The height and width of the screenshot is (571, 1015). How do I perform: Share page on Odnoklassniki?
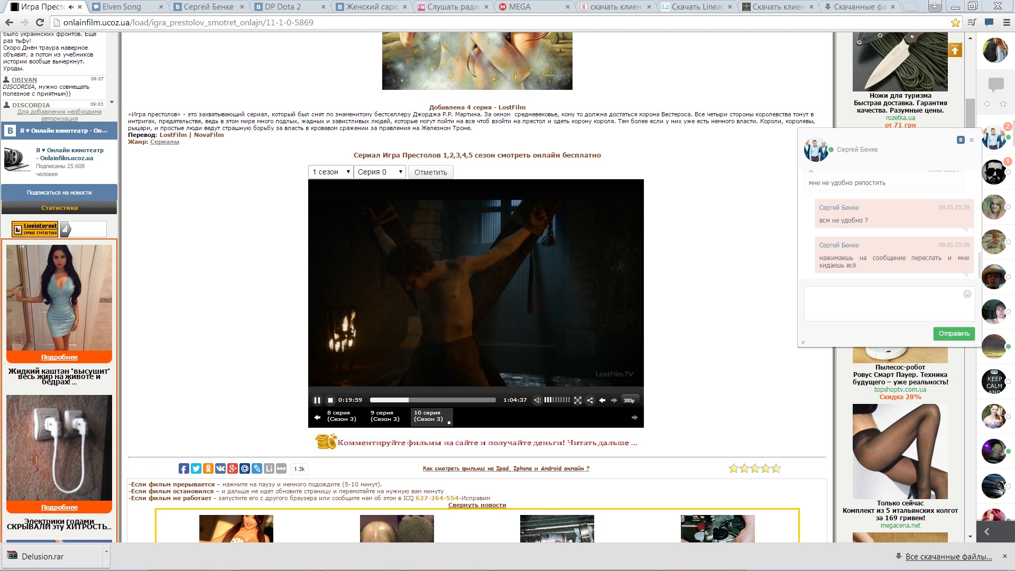[x=208, y=468]
